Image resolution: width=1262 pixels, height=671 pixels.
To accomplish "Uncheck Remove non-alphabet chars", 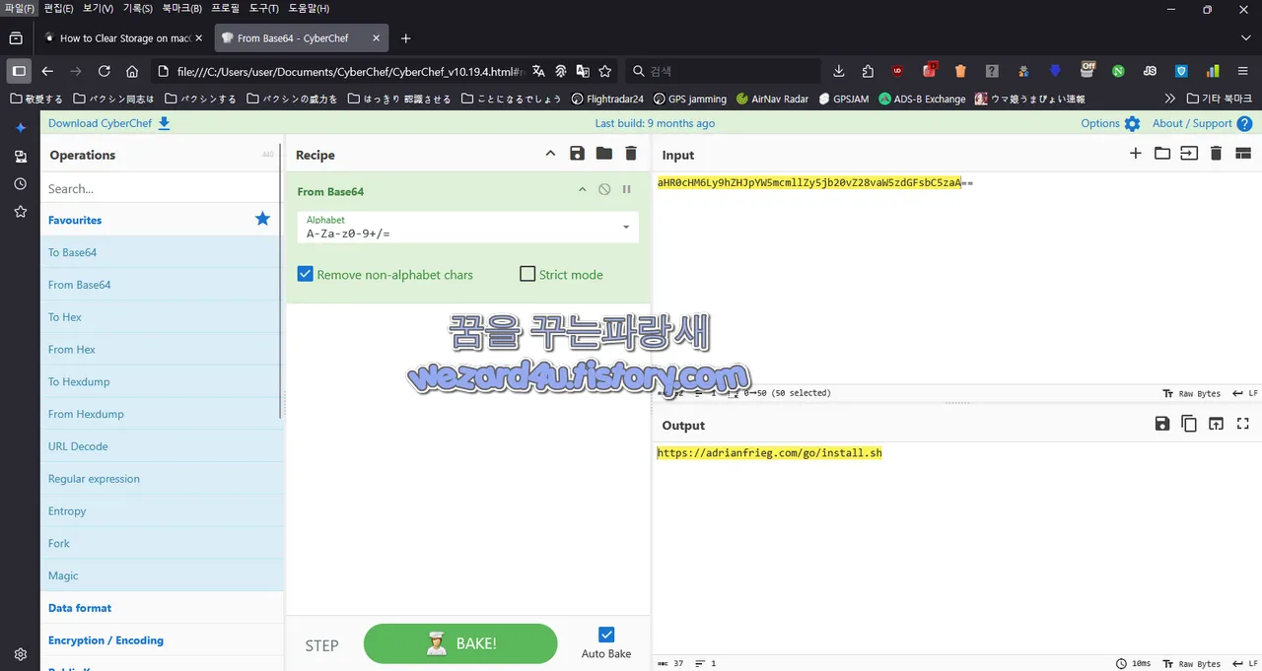I will click(306, 274).
